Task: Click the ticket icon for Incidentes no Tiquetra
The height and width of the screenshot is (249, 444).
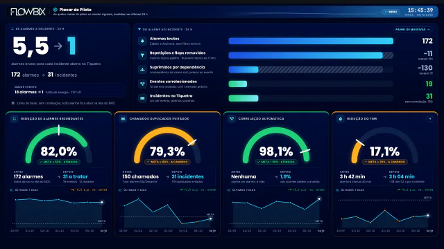Action: point(142,98)
